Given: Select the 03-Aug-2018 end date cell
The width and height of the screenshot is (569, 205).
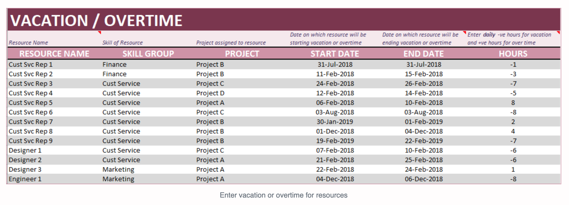Looking at the screenshot, I should click(x=424, y=112).
